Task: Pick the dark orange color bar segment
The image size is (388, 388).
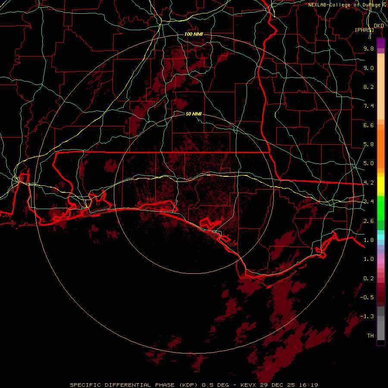Action: click(x=381, y=149)
